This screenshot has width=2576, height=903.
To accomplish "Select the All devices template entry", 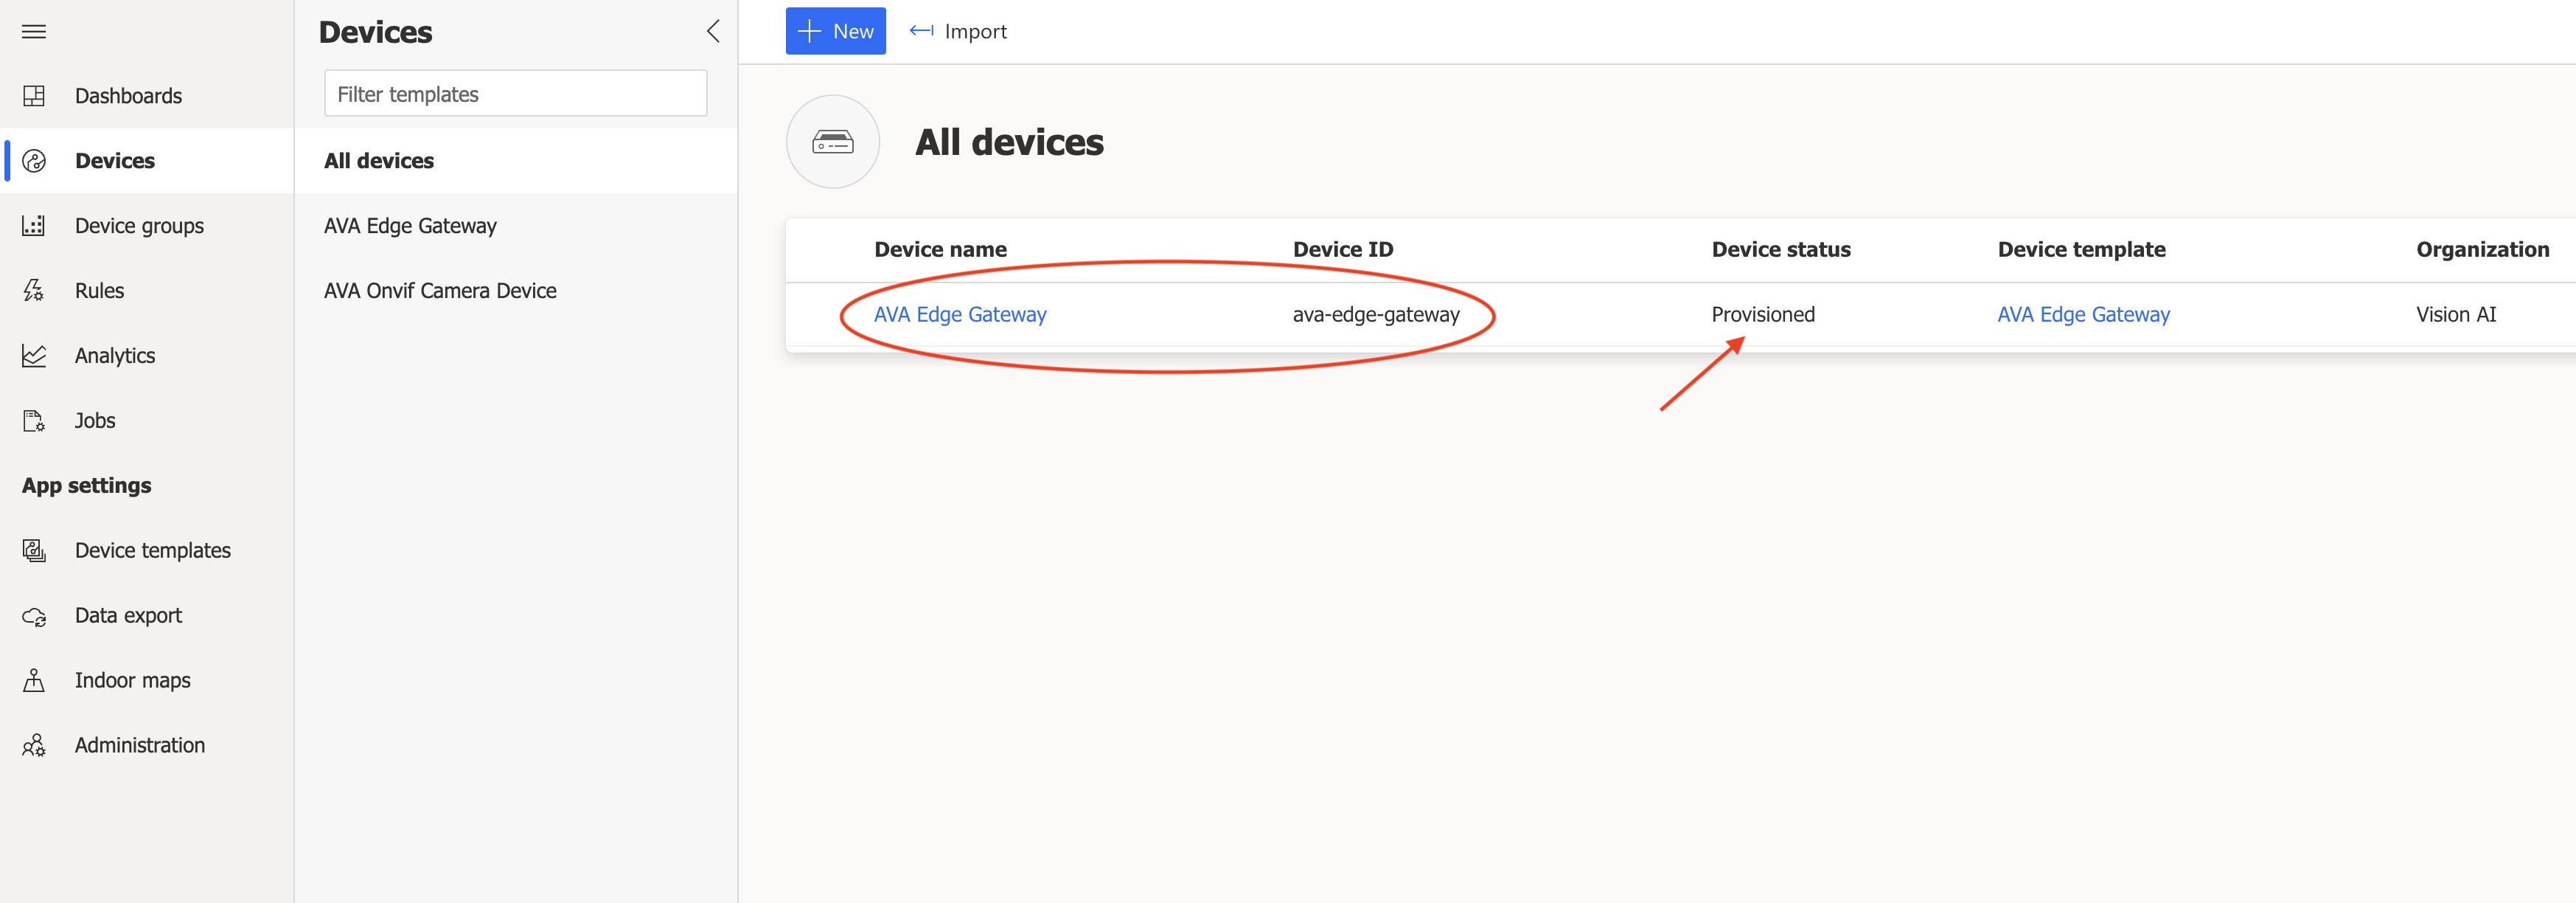I will 379,161.
